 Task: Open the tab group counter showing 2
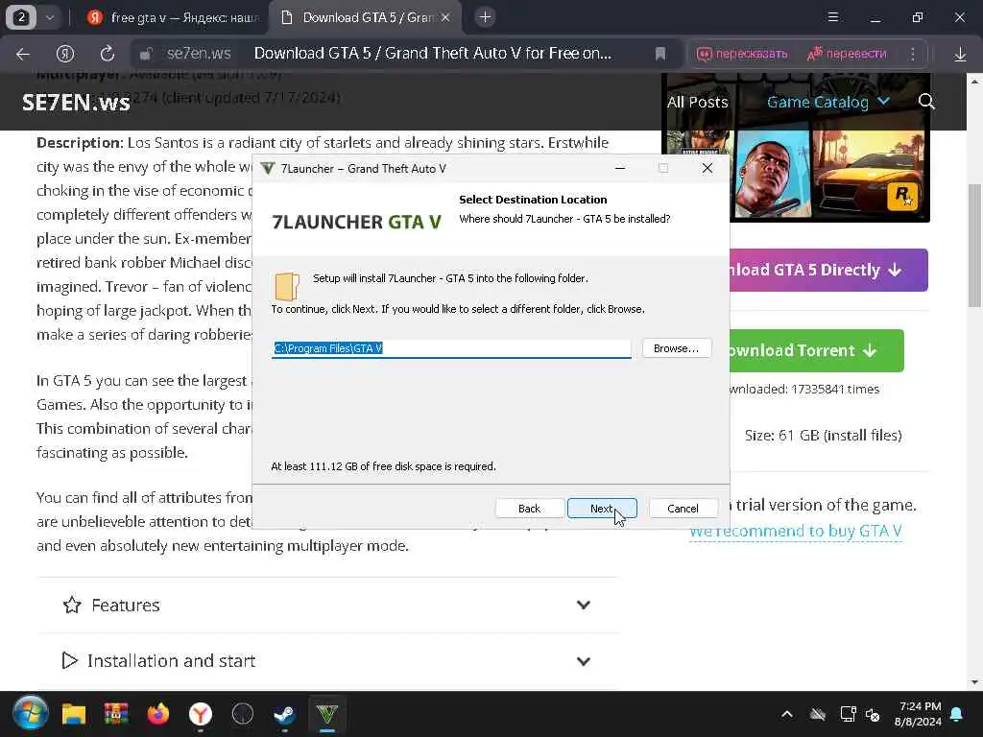[21, 17]
